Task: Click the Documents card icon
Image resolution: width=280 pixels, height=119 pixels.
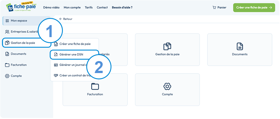Action: coord(240,47)
